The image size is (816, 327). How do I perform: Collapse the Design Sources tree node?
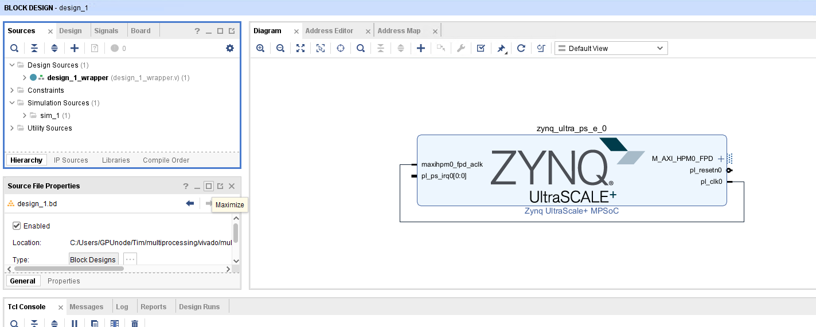[12, 65]
